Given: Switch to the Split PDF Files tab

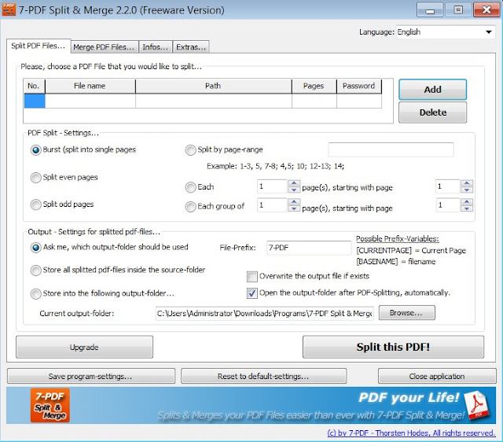Looking at the screenshot, I should (x=39, y=46).
